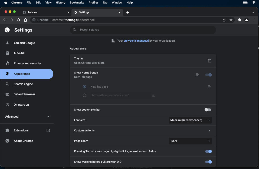Screen dimensions: 259x169
Task: Click the Search settings field
Action: point(143,30)
